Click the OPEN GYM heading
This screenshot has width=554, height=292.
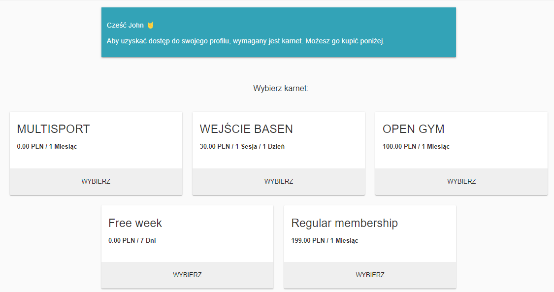point(413,129)
